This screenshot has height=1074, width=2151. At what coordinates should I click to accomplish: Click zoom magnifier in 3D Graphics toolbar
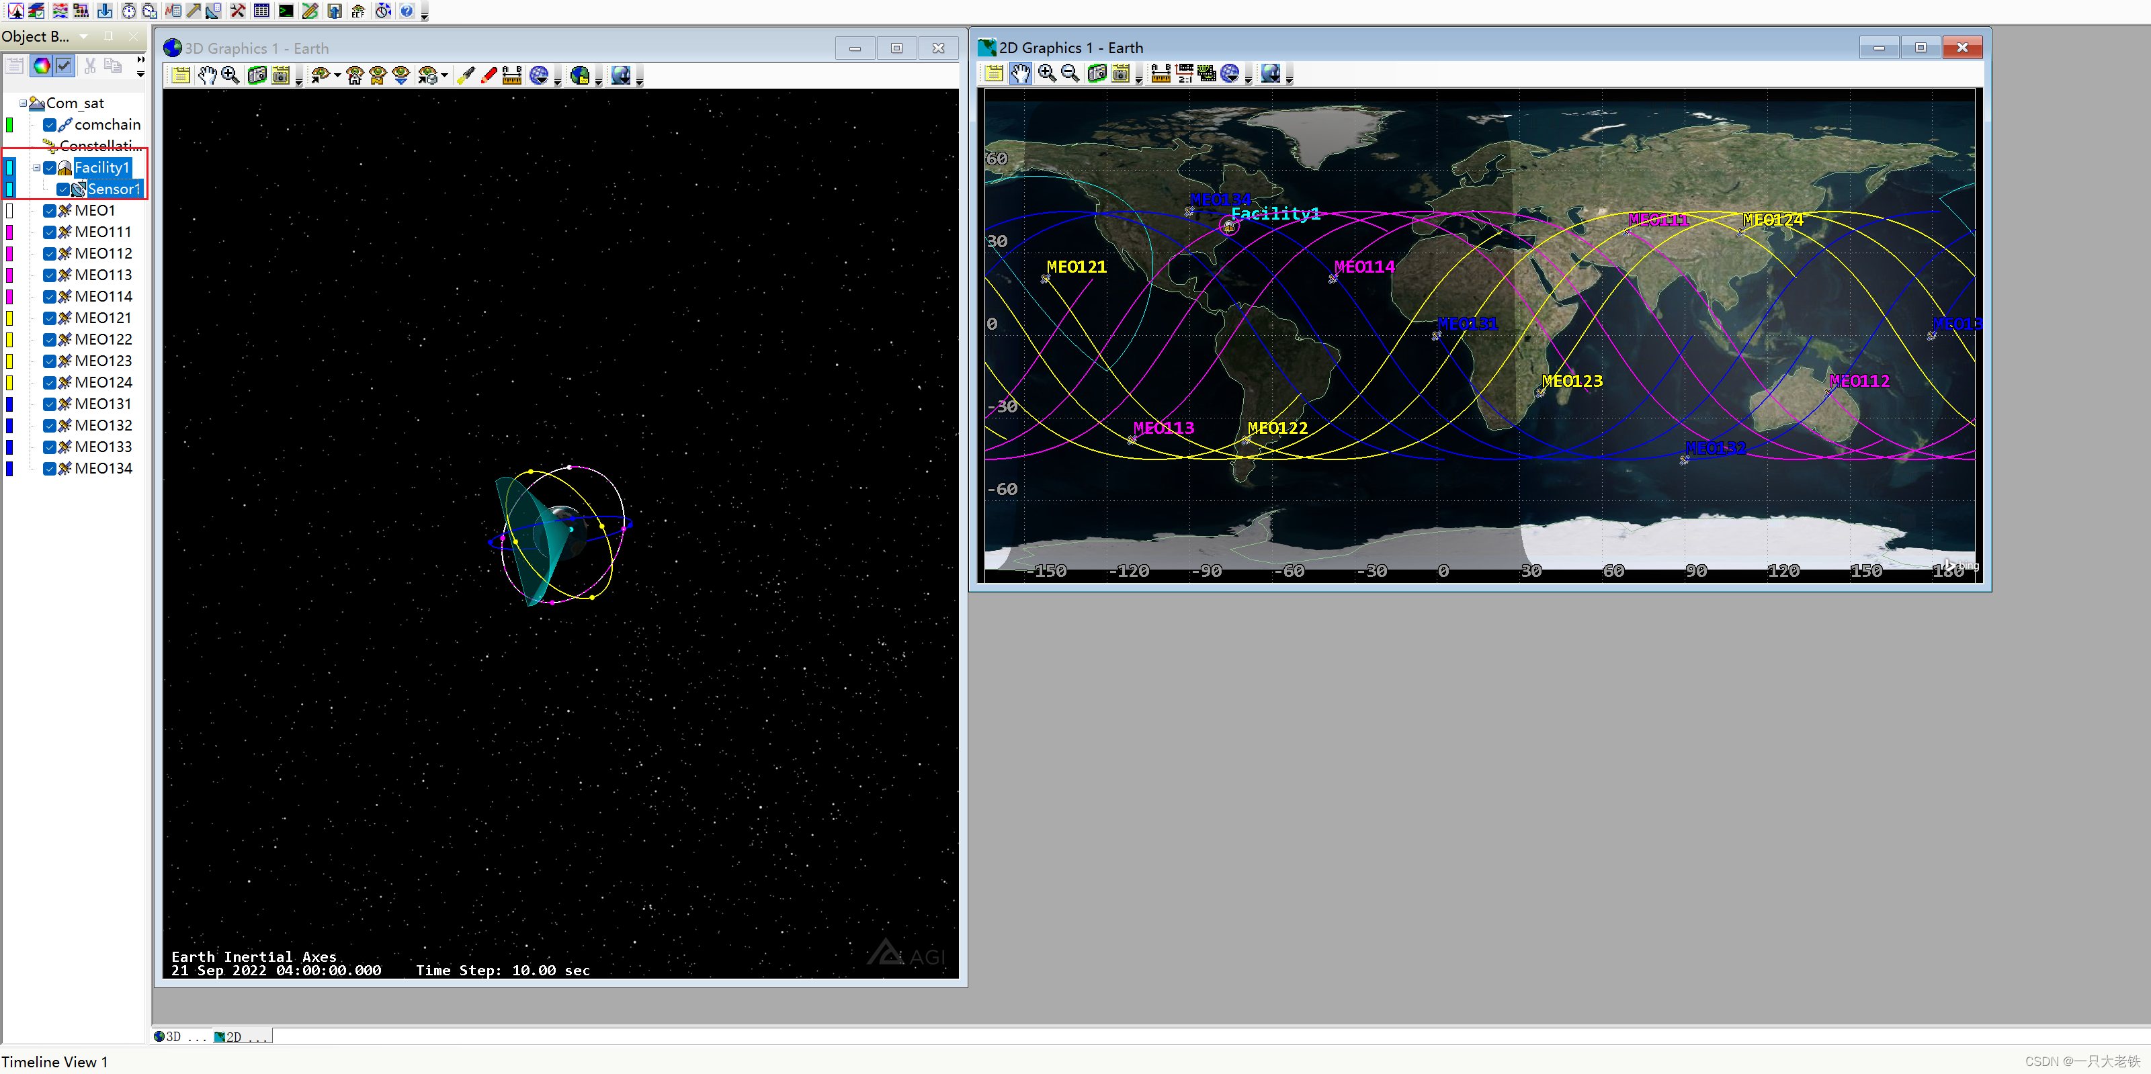[x=230, y=76]
